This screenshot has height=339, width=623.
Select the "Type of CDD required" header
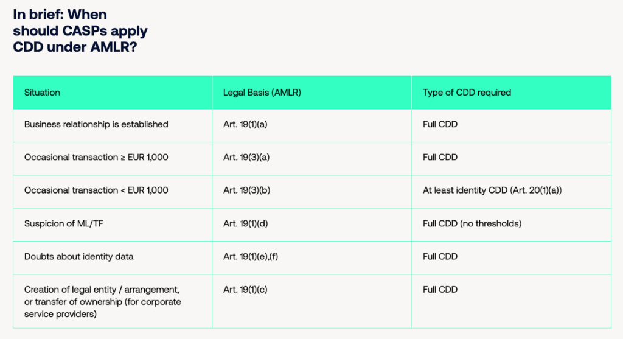tap(467, 93)
